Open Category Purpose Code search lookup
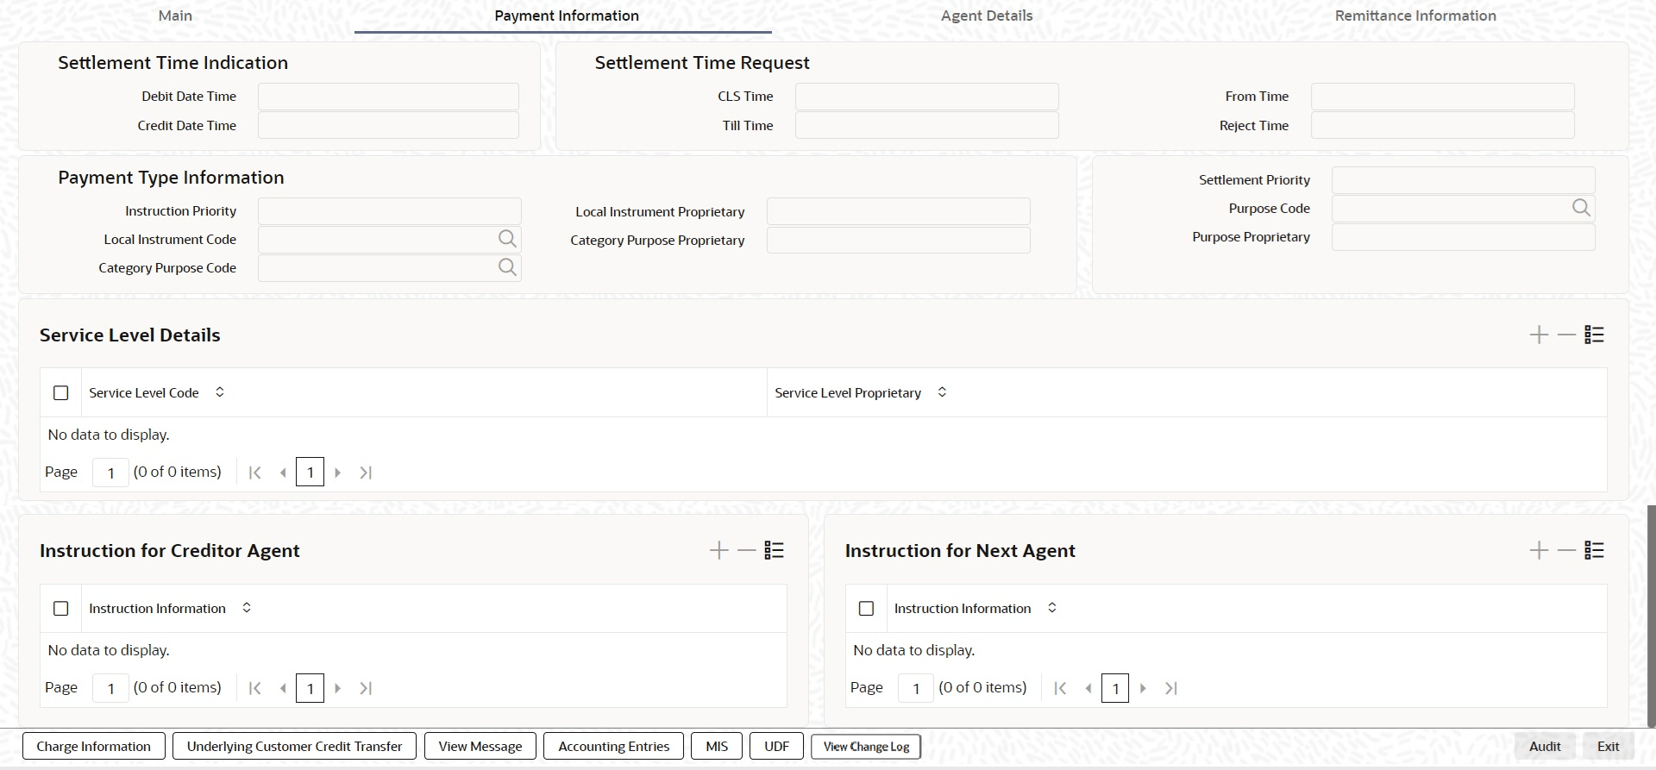The height and width of the screenshot is (770, 1656). pos(507,267)
